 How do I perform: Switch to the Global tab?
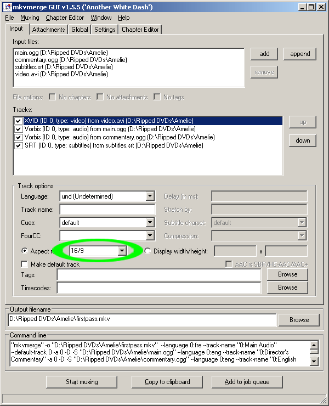point(80,30)
